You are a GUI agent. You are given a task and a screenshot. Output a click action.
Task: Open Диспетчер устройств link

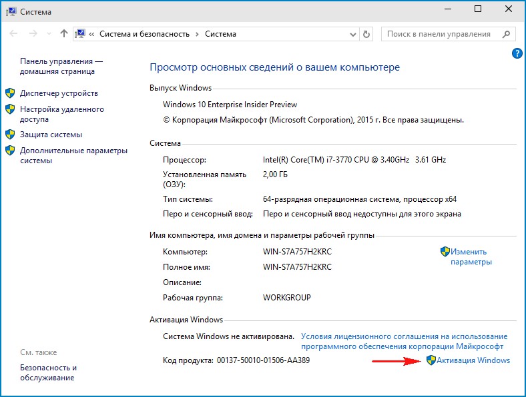coord(59,93)
